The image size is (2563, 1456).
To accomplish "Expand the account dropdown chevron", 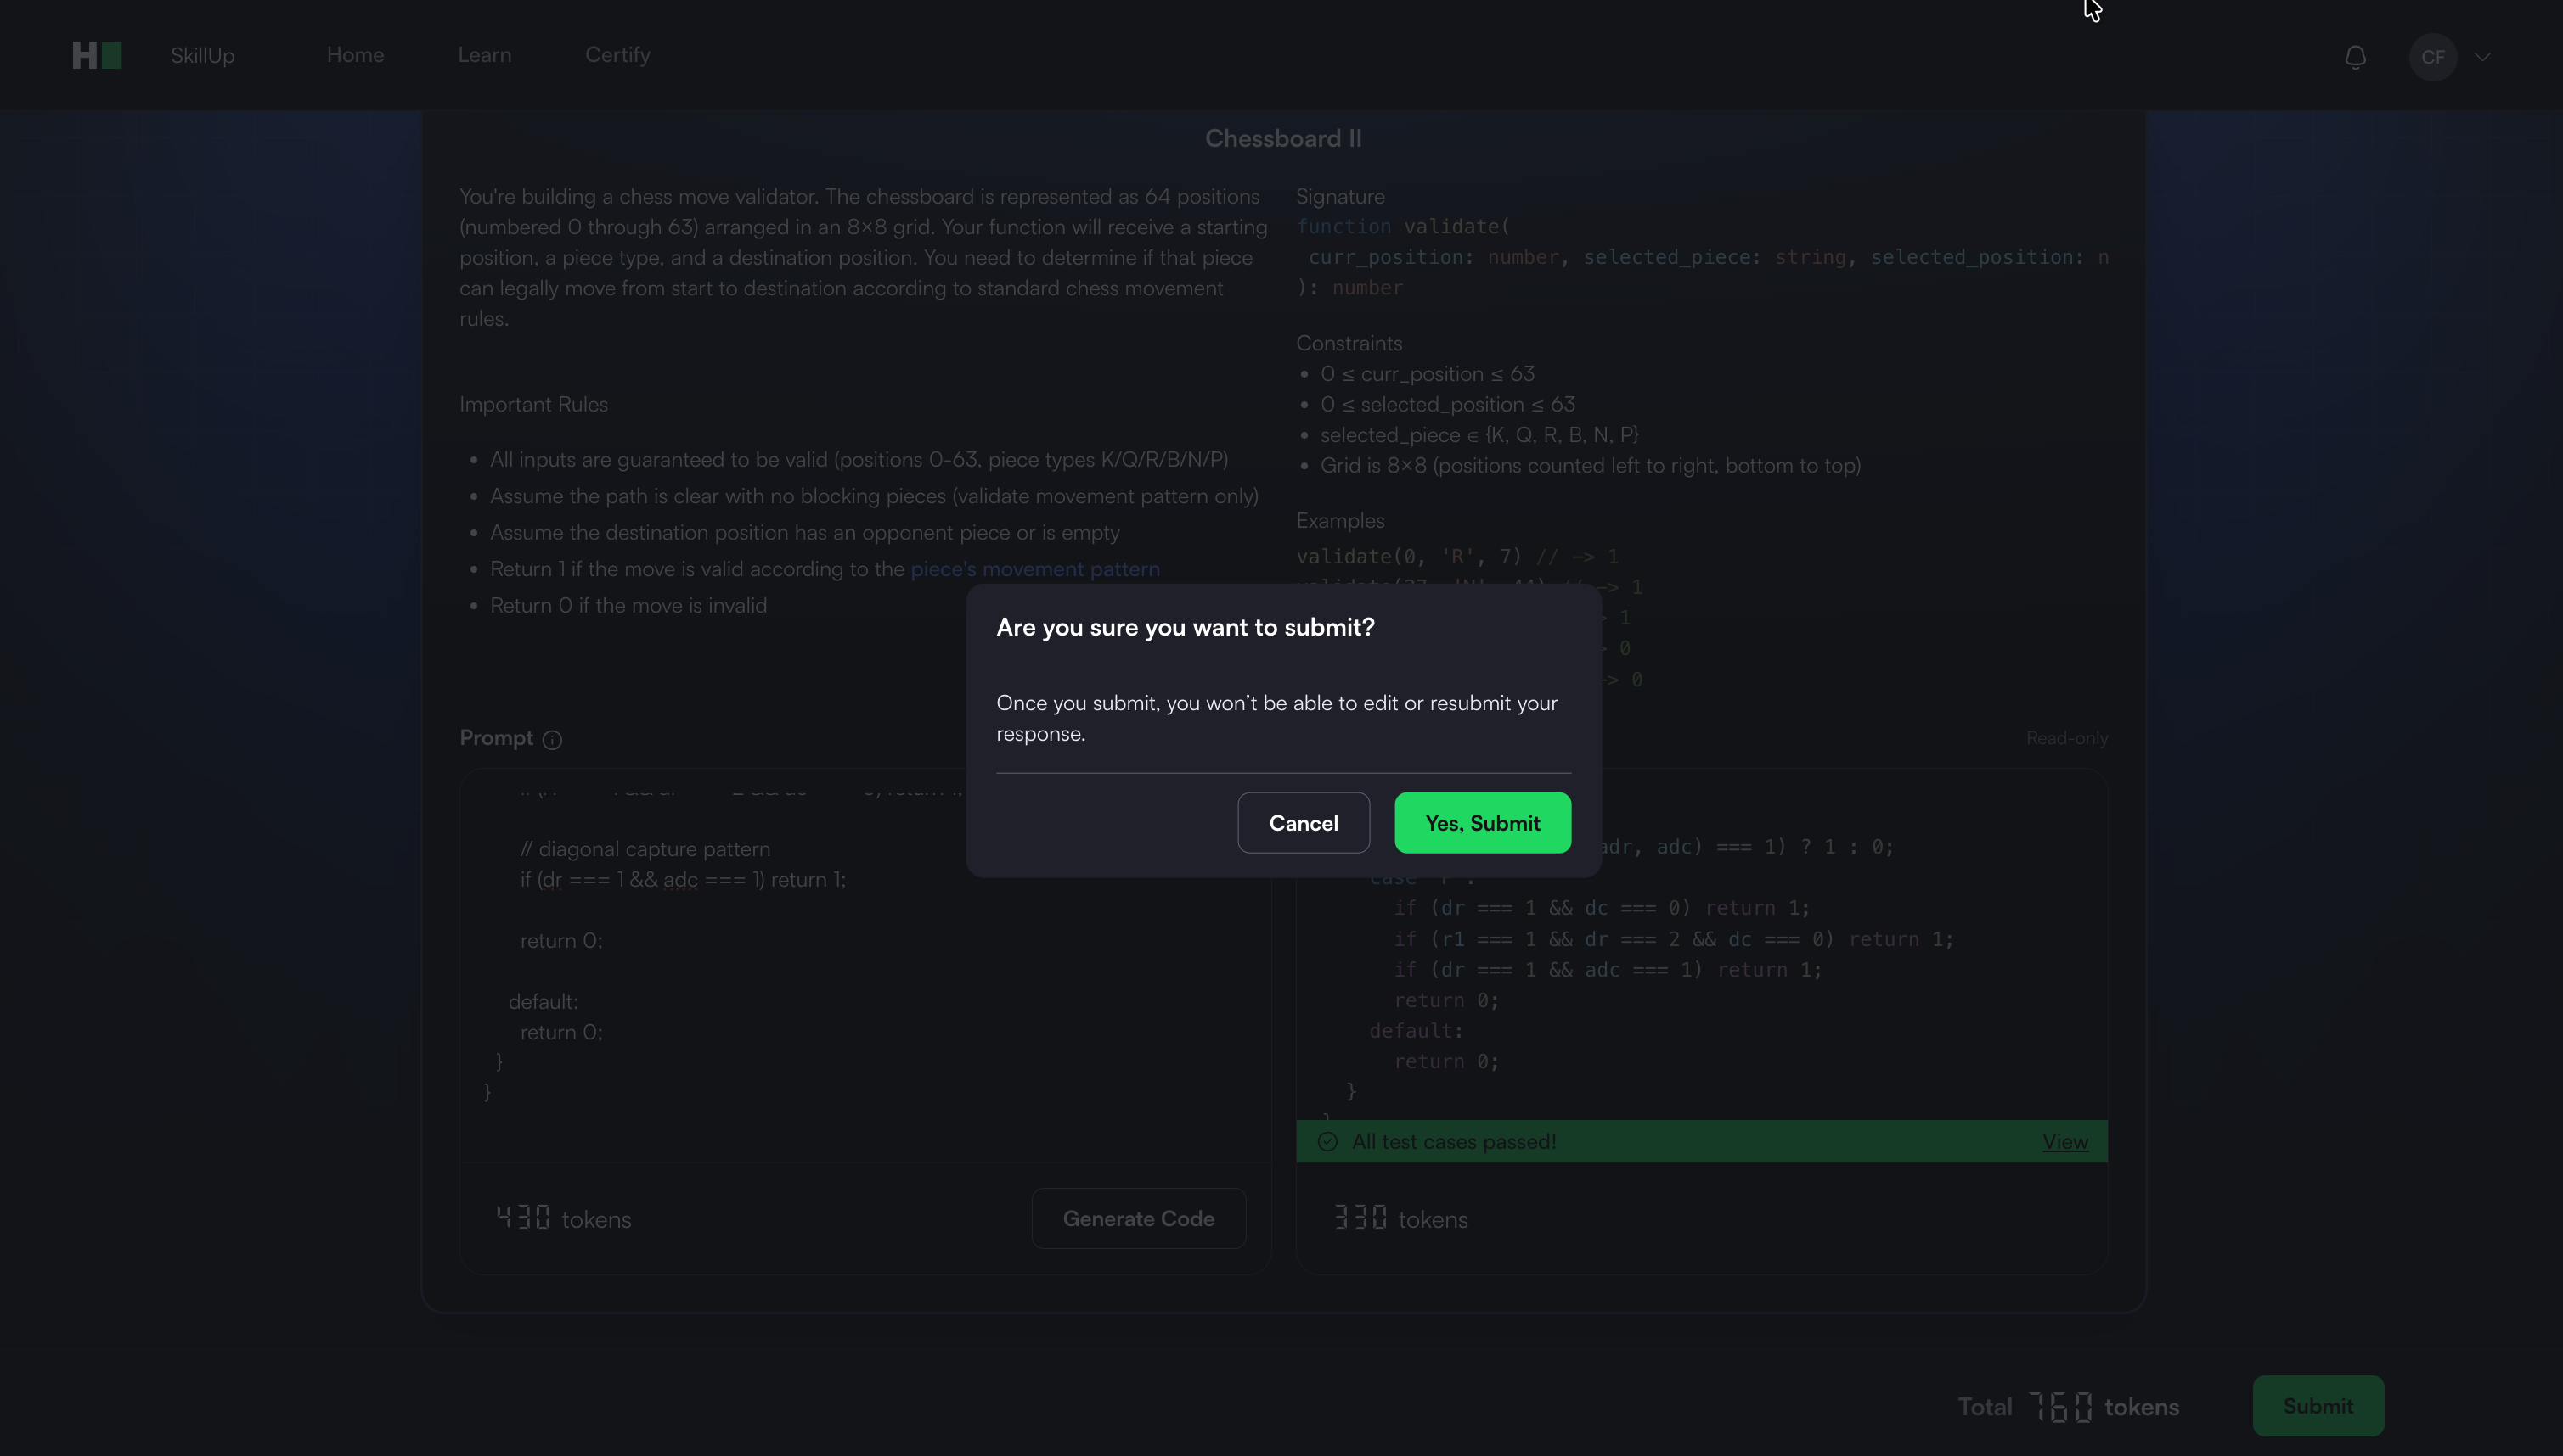I will click(2482, 57).
